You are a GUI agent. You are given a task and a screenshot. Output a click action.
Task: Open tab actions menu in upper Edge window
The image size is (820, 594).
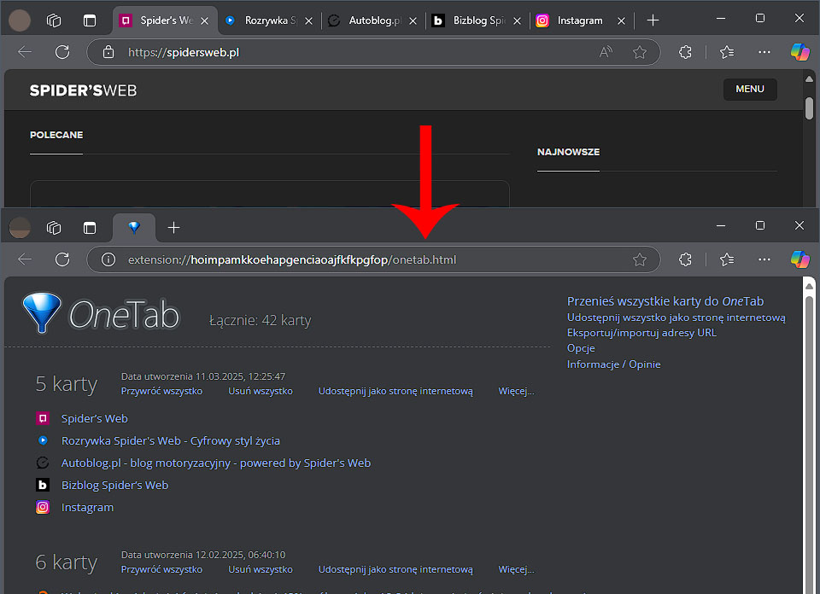pyautogui.click(x=90, y=20)
